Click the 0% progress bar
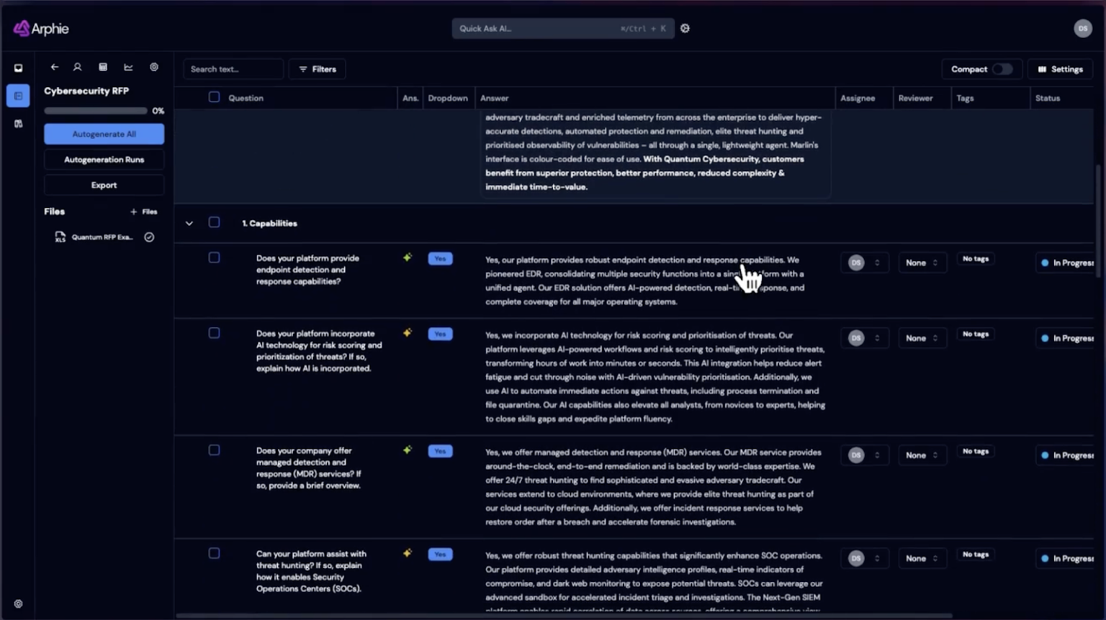1106x620 pixels. pos(96,111)
